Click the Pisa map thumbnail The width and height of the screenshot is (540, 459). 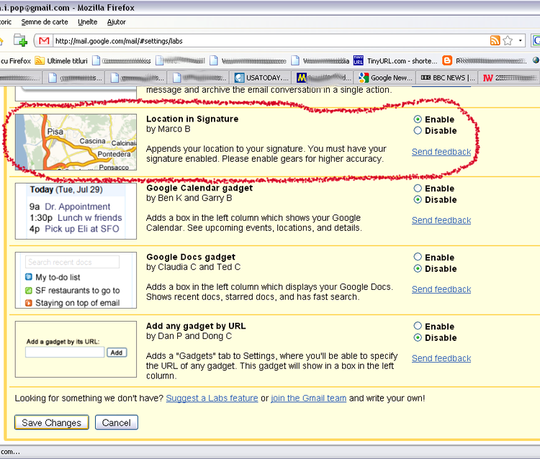76,142
